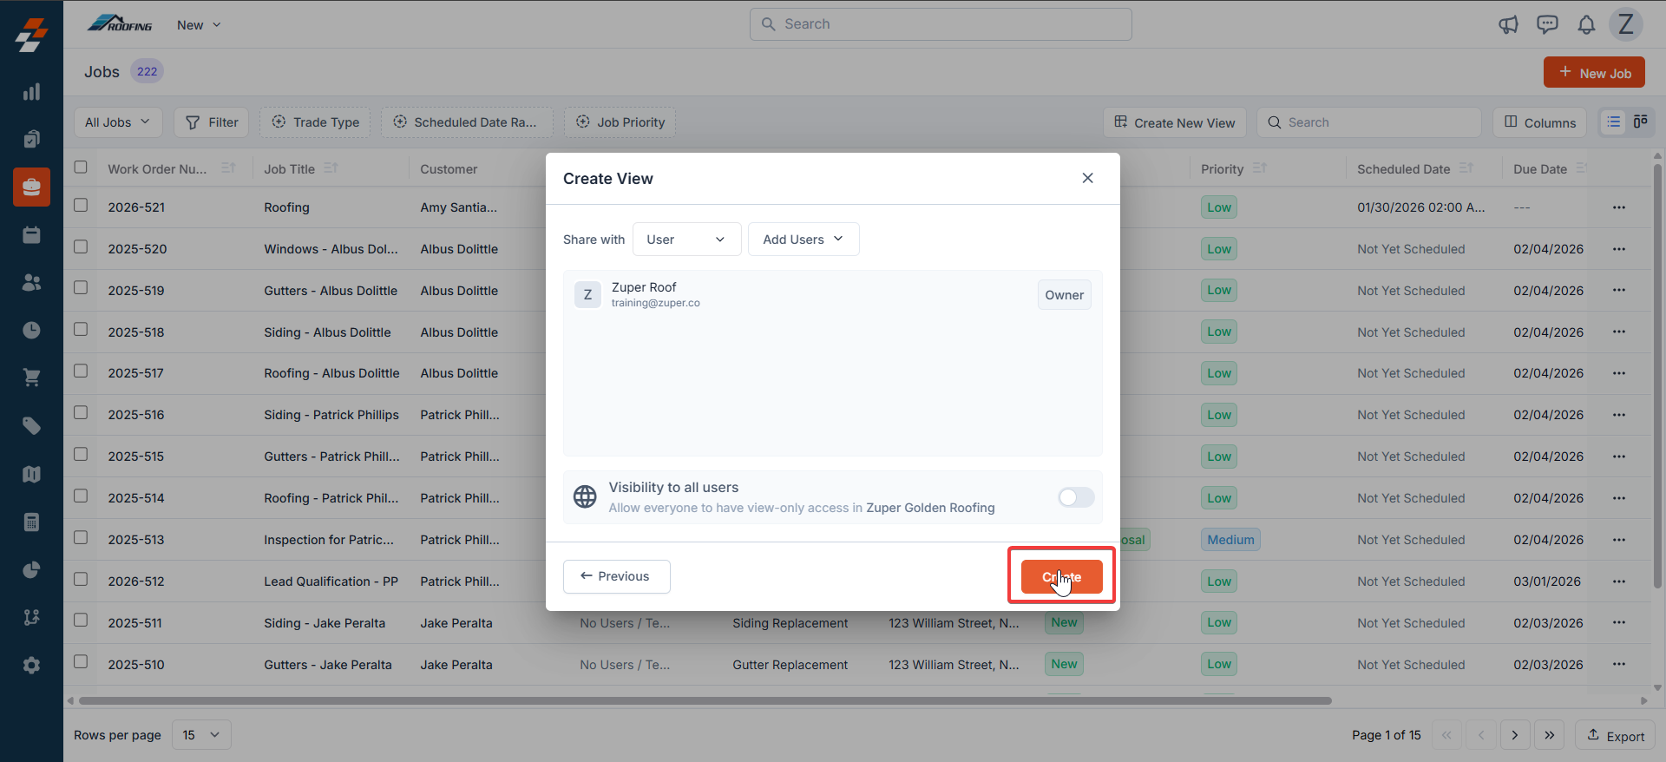Open the calendar icon in sidebar

pyautogui.click(x=31, y=235)
